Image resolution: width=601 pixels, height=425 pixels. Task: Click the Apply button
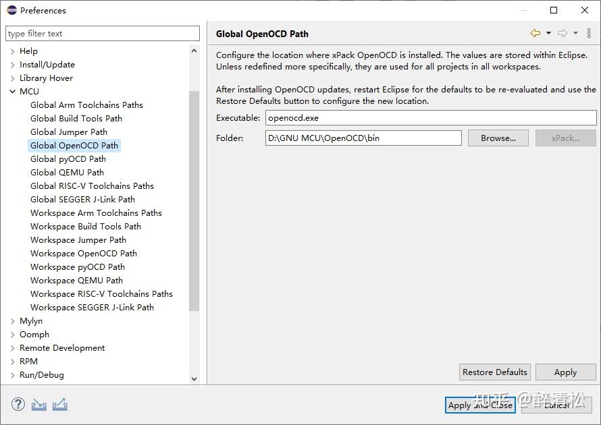(565, 372)
